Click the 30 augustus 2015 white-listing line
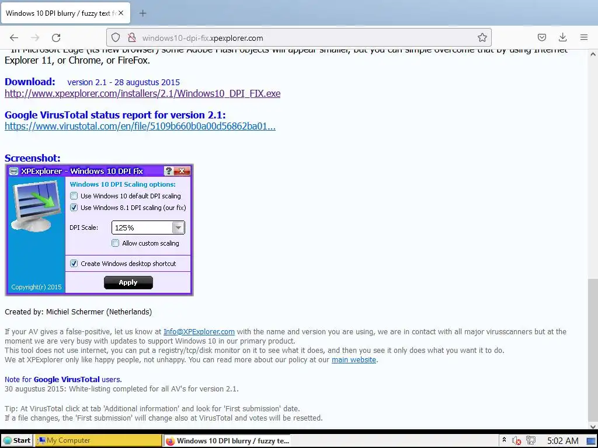Viewport: 598px width, 448px height. (x=121, y=389)
